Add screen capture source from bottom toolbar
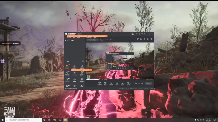The image size is (218, 122). [99, 83]
